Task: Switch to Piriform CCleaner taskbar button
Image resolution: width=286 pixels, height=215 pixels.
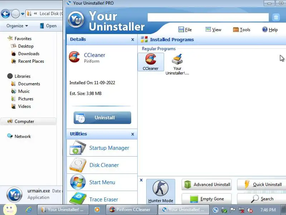Action: pos(132,210)
